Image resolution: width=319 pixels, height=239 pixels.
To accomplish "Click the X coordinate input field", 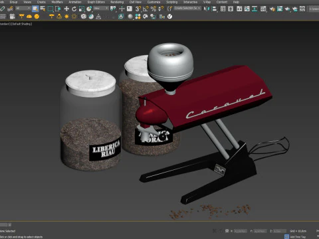I will pos(240,231).
